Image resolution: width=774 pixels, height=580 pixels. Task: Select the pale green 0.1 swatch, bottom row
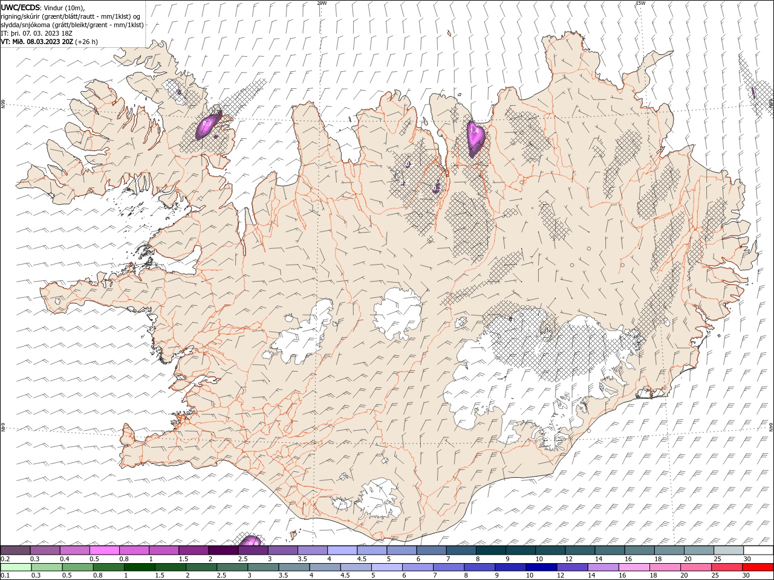tap(16, 567)
